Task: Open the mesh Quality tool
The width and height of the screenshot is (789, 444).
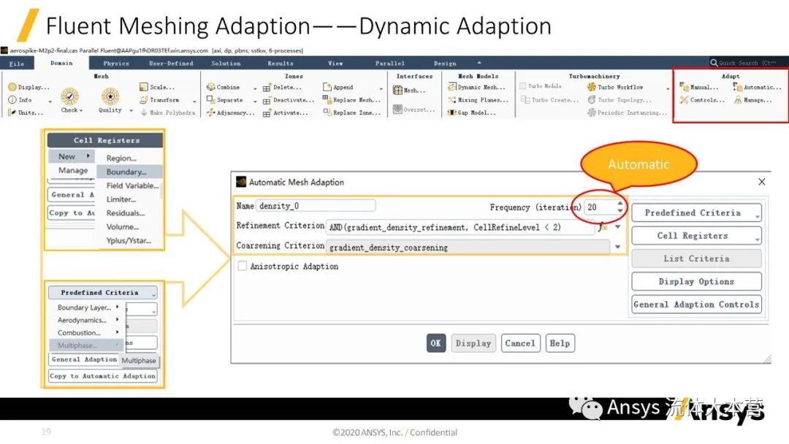Action: [x=110, y=99]
